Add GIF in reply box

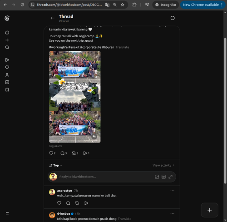tap(163, 177)
